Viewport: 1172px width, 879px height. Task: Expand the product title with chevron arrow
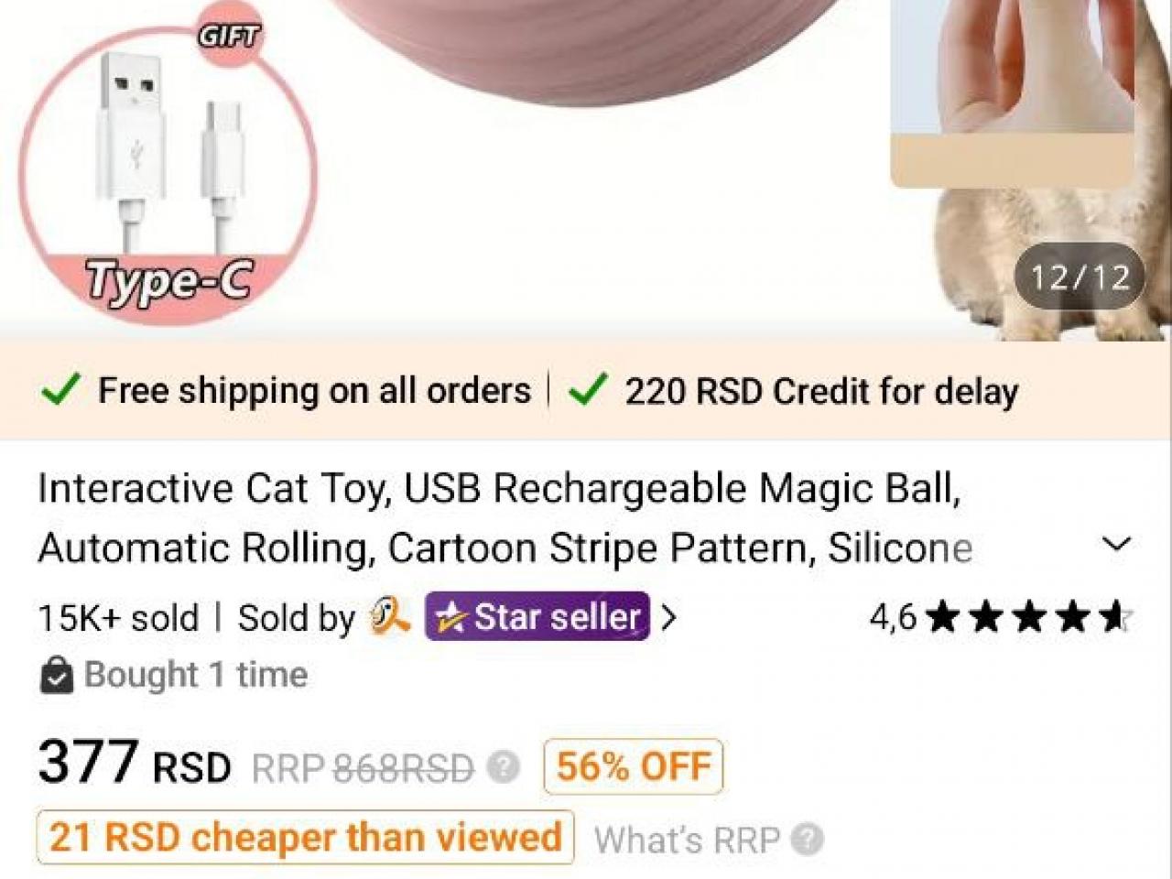1117,545
